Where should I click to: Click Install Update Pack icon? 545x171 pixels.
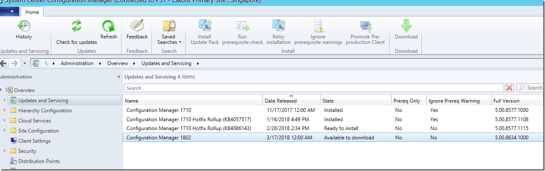(x=205, y=26)
